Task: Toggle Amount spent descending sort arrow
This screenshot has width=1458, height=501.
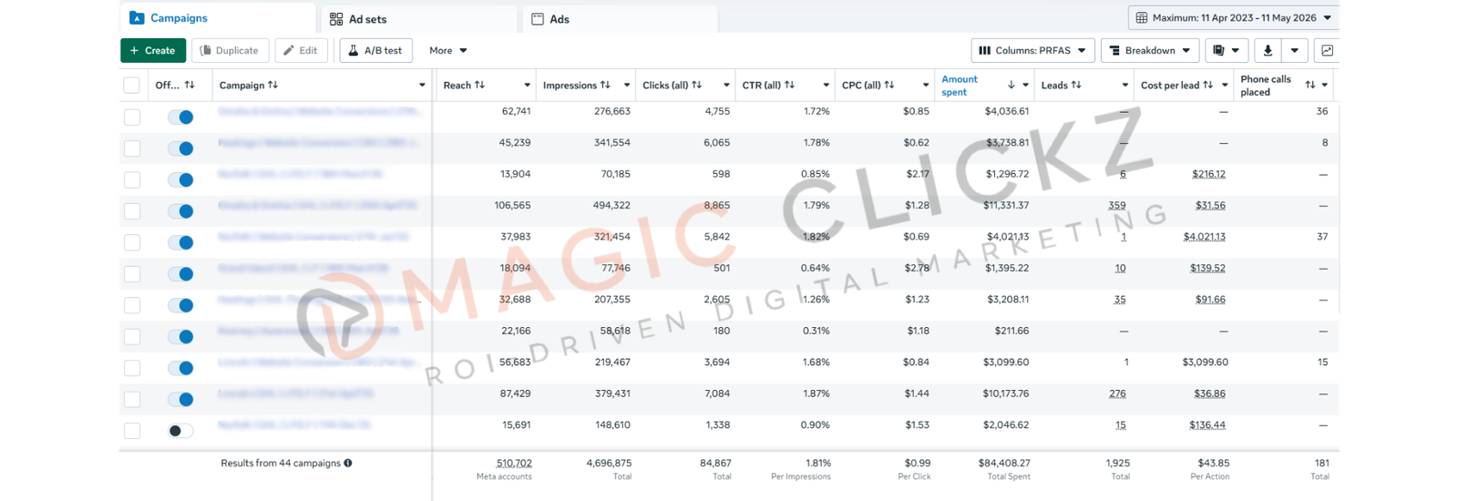Action: coord(1011,86)
